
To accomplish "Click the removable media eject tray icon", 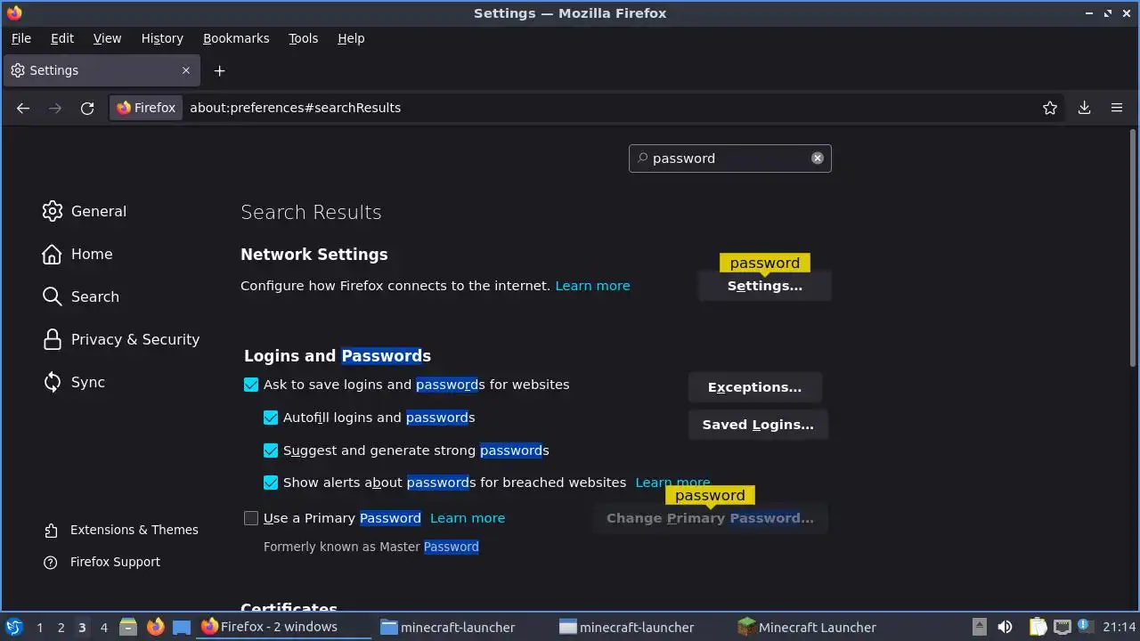I will coord(979,627).
